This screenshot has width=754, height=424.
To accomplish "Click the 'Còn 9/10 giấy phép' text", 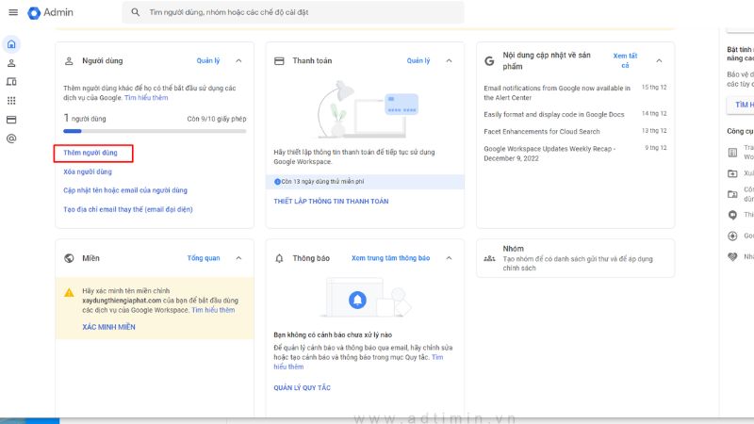I will [x=217, y=119].
